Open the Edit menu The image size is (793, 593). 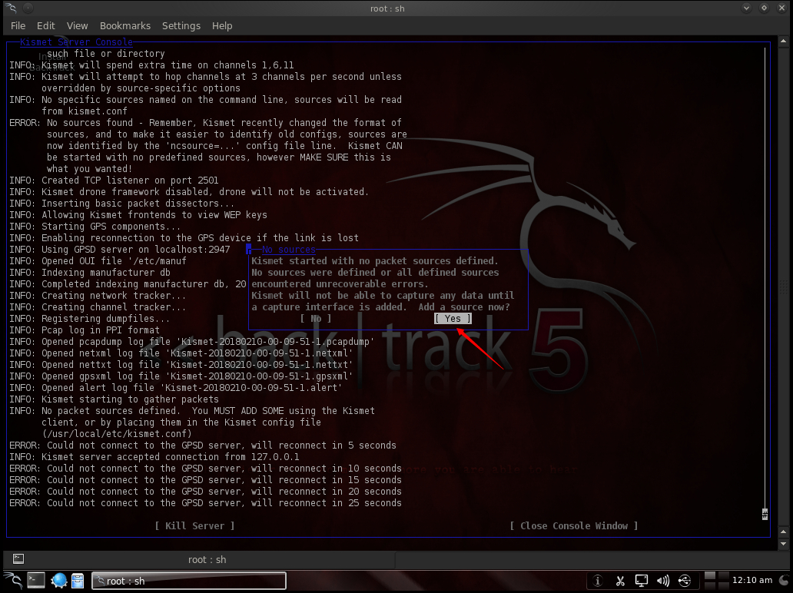[x=45, y=26]
